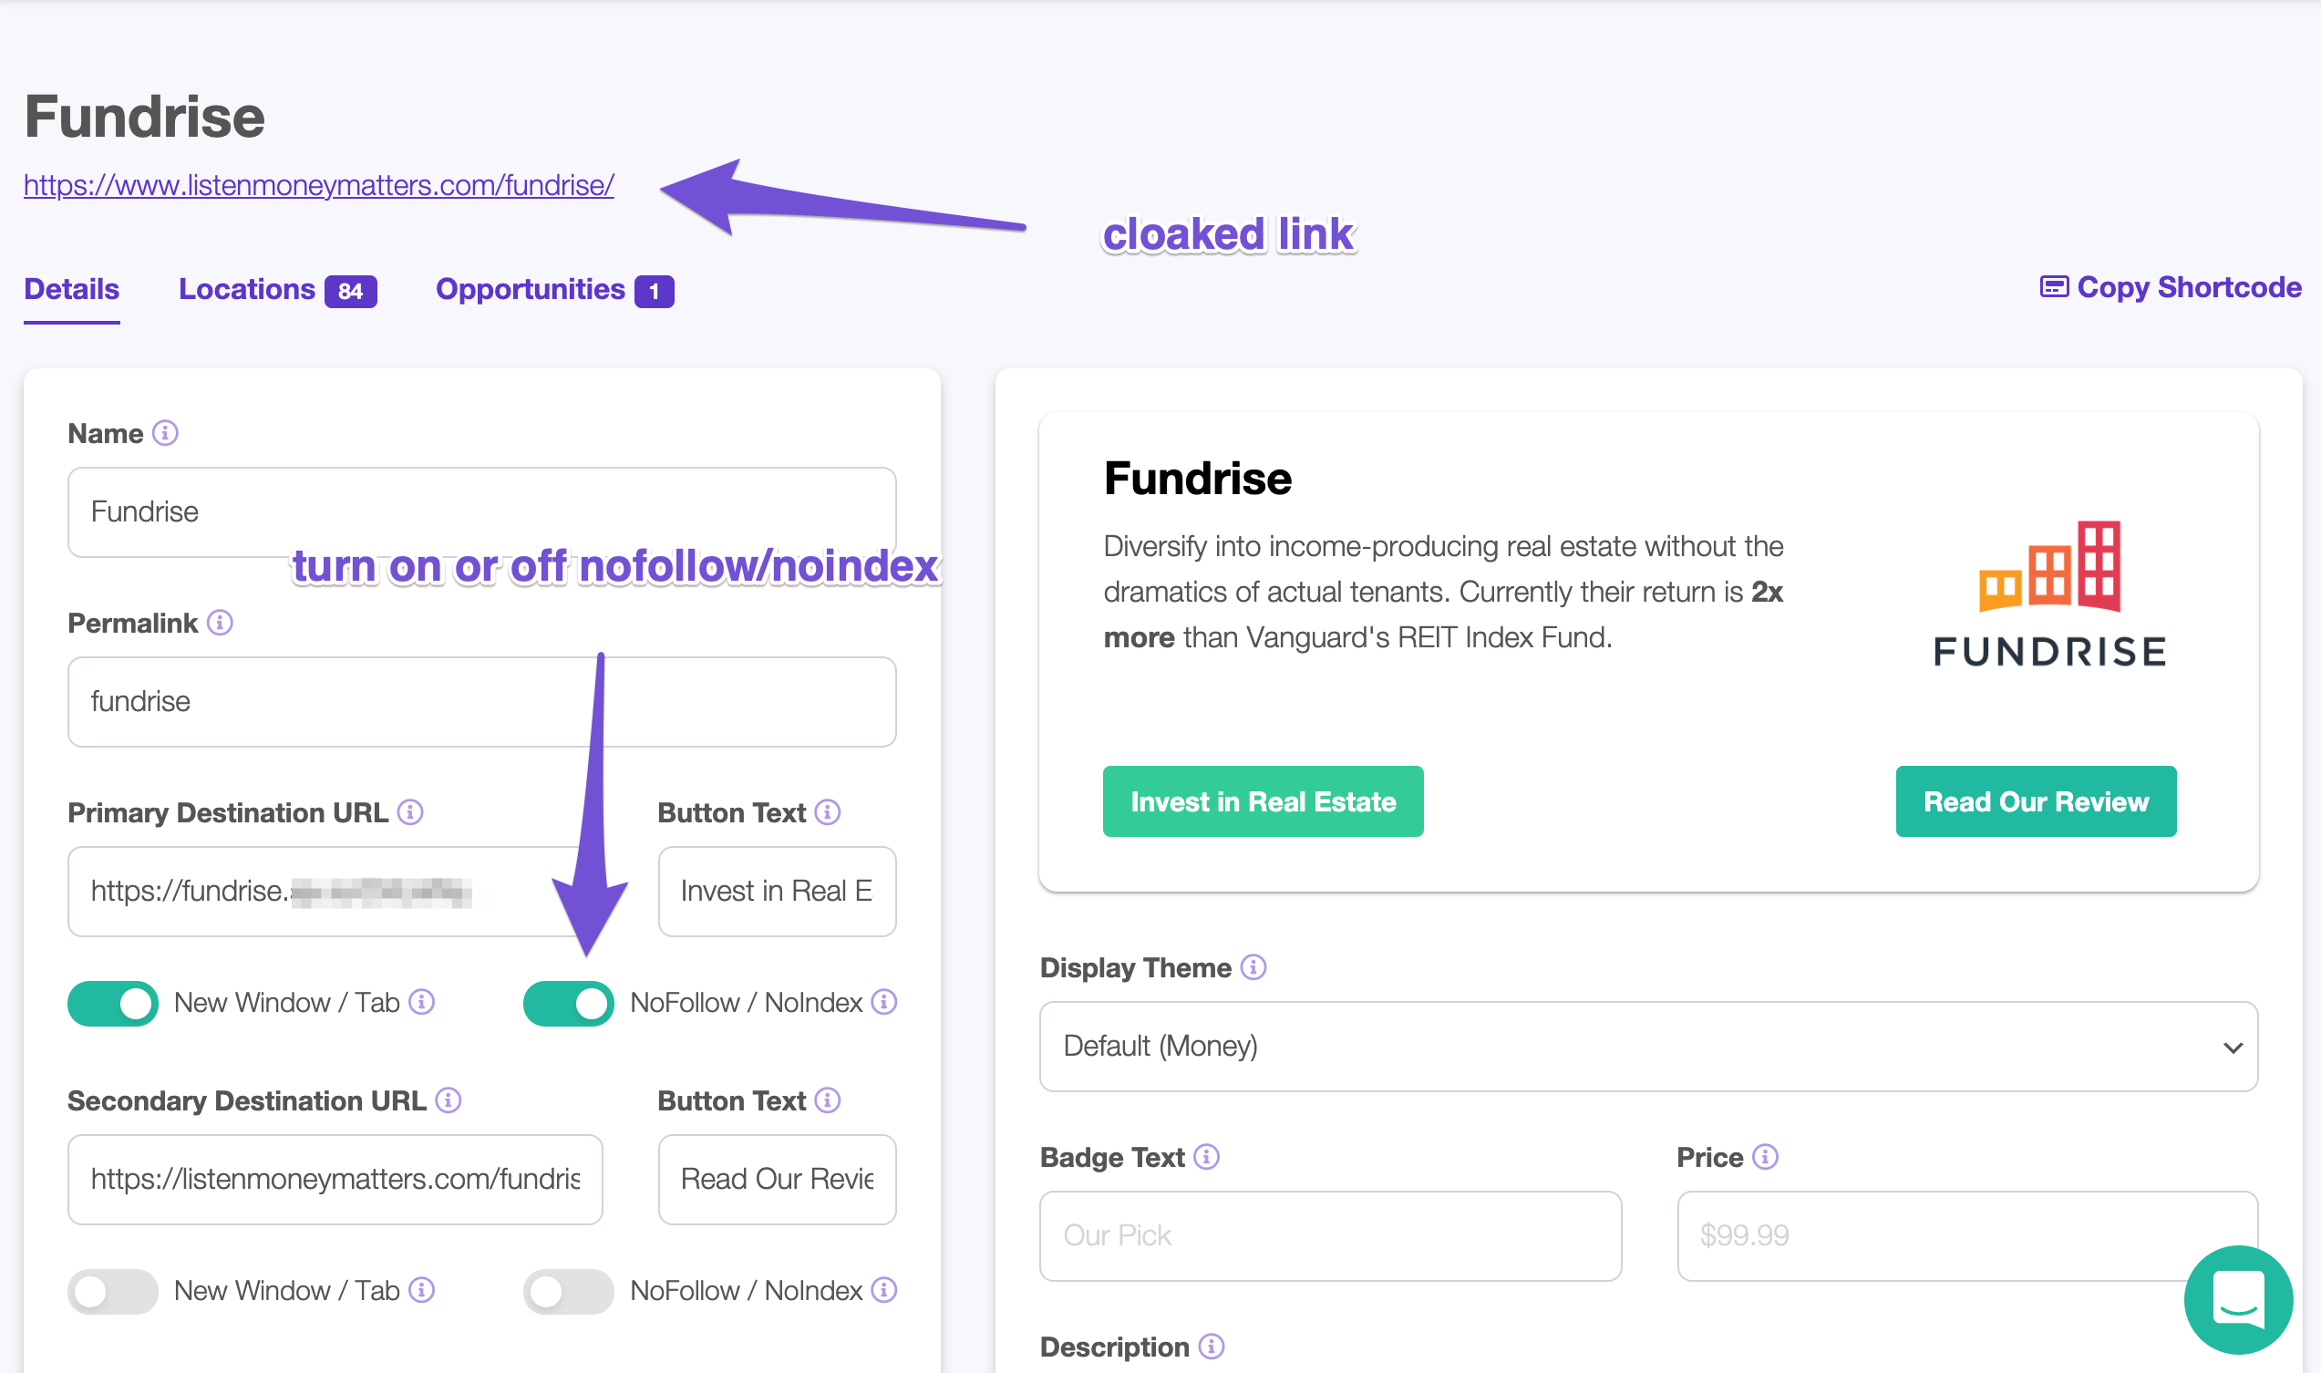This screenshot has height=1373, width=2321.
Task: Click Copy Shortcode
Action: (2171, 288)
